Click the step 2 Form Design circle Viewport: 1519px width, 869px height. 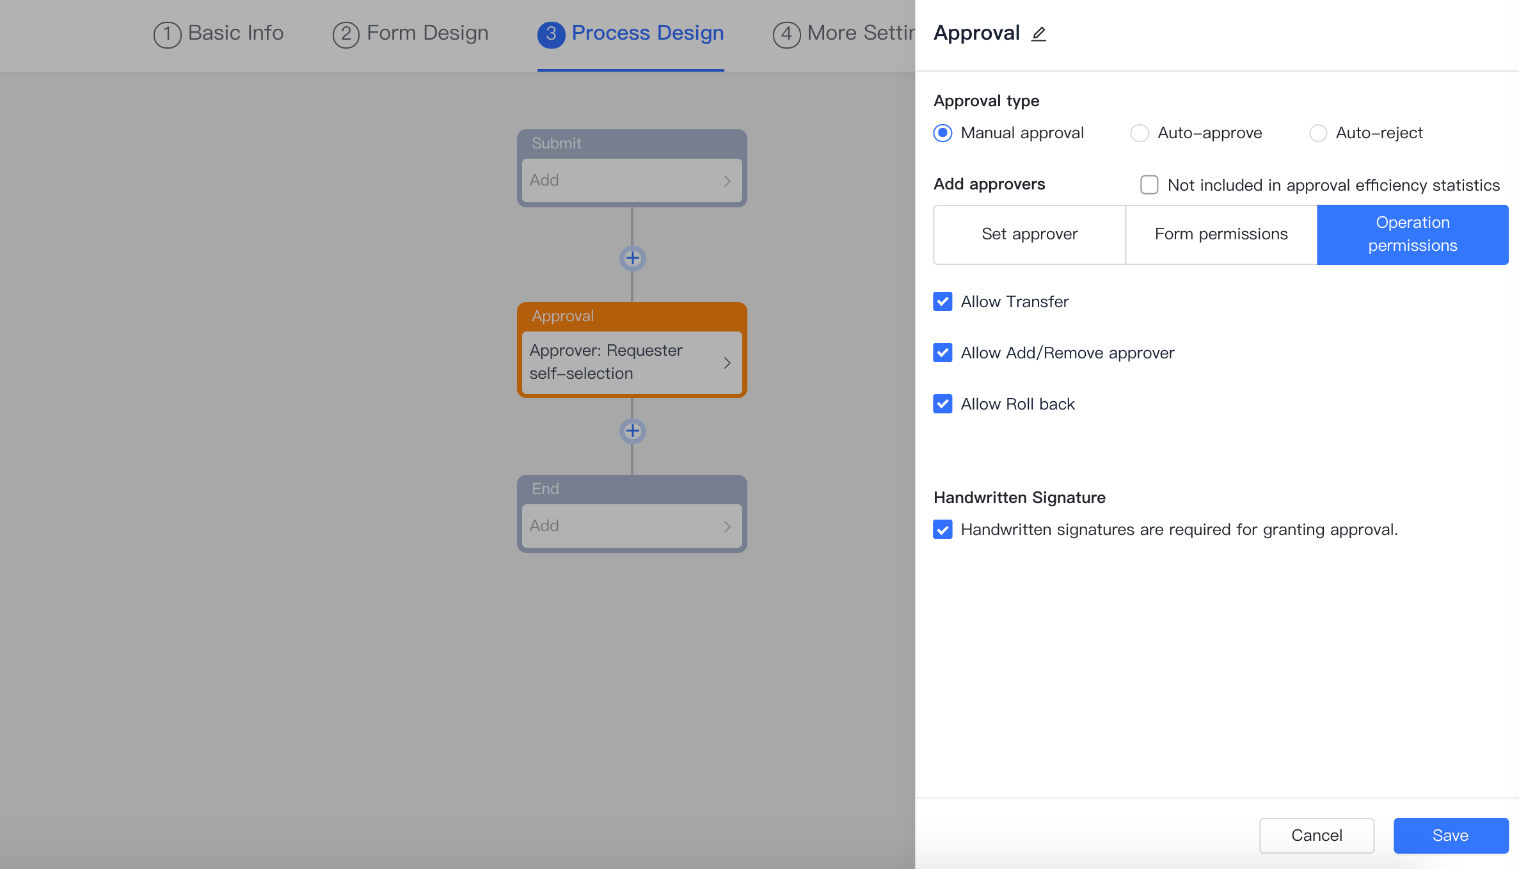click(346, 34)
